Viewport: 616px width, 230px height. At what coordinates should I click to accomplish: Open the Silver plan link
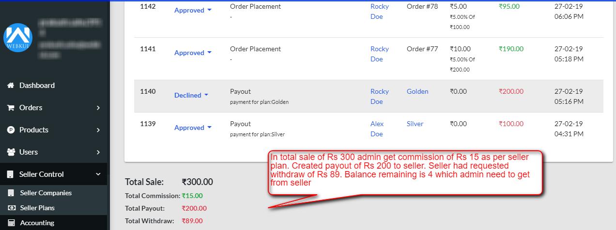[415, 124]
